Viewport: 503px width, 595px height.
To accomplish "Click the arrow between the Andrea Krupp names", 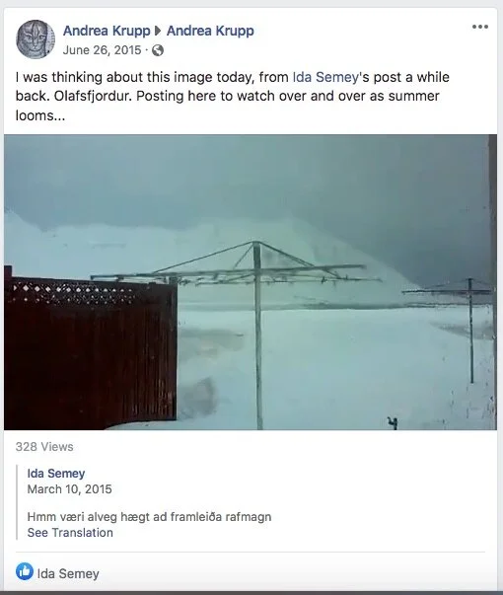I will (x=158, y=31).
